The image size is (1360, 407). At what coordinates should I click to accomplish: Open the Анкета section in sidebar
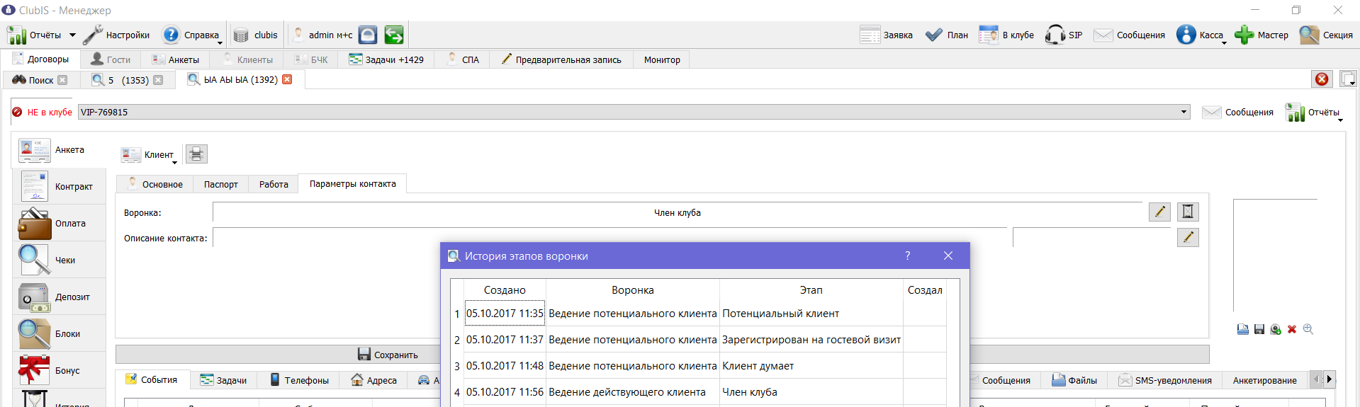60,150
